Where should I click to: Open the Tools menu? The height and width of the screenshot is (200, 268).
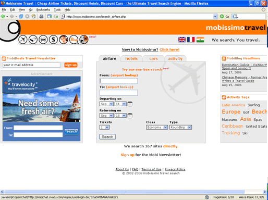57,10
